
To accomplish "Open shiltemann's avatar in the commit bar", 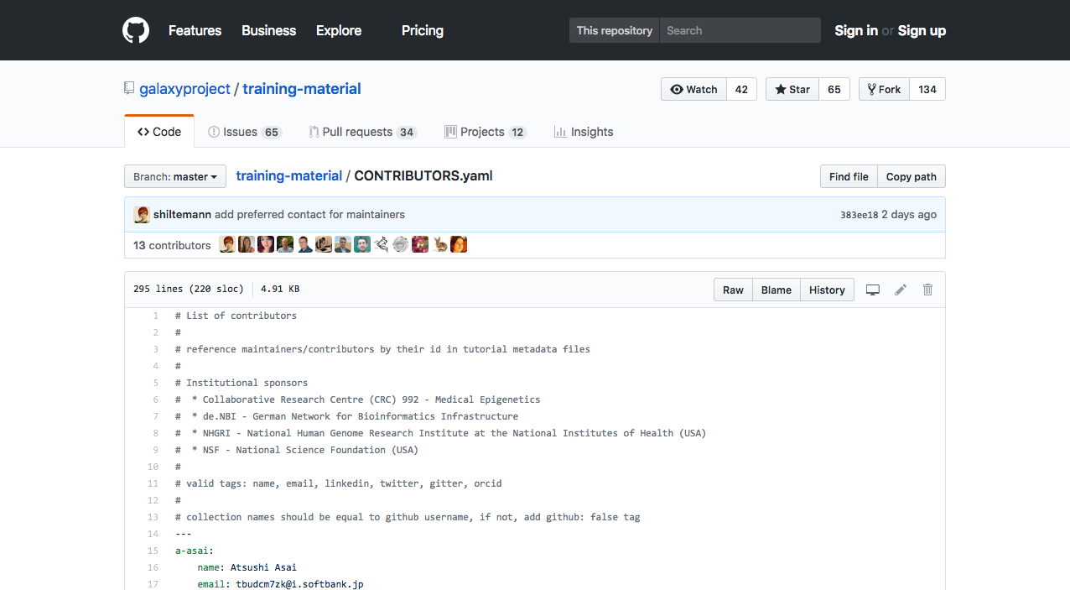I will [x=142, y=214].
